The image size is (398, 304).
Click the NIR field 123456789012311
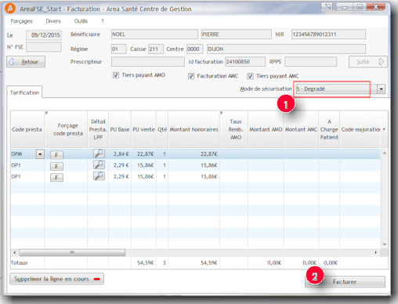point(328,34)
